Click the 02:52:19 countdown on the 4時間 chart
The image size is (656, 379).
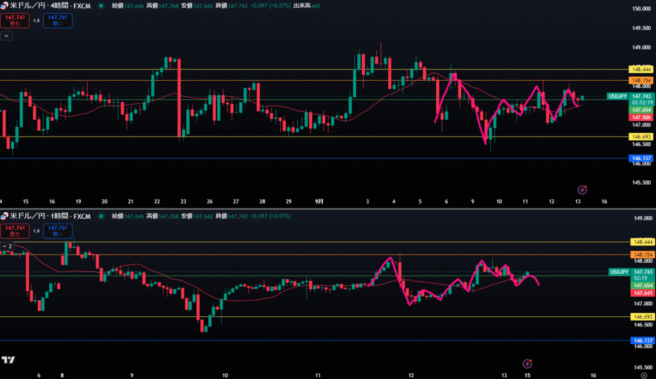[x=642, y=103]
